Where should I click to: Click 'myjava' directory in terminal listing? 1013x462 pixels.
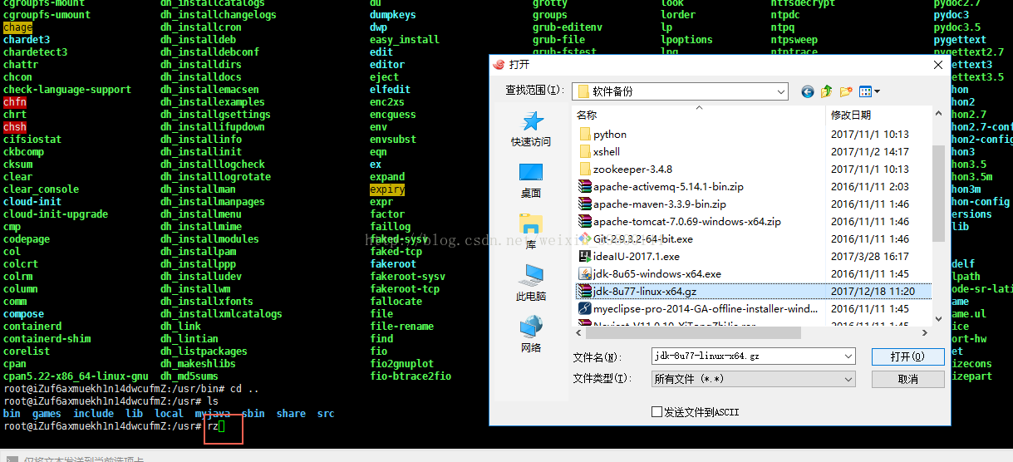213,414
